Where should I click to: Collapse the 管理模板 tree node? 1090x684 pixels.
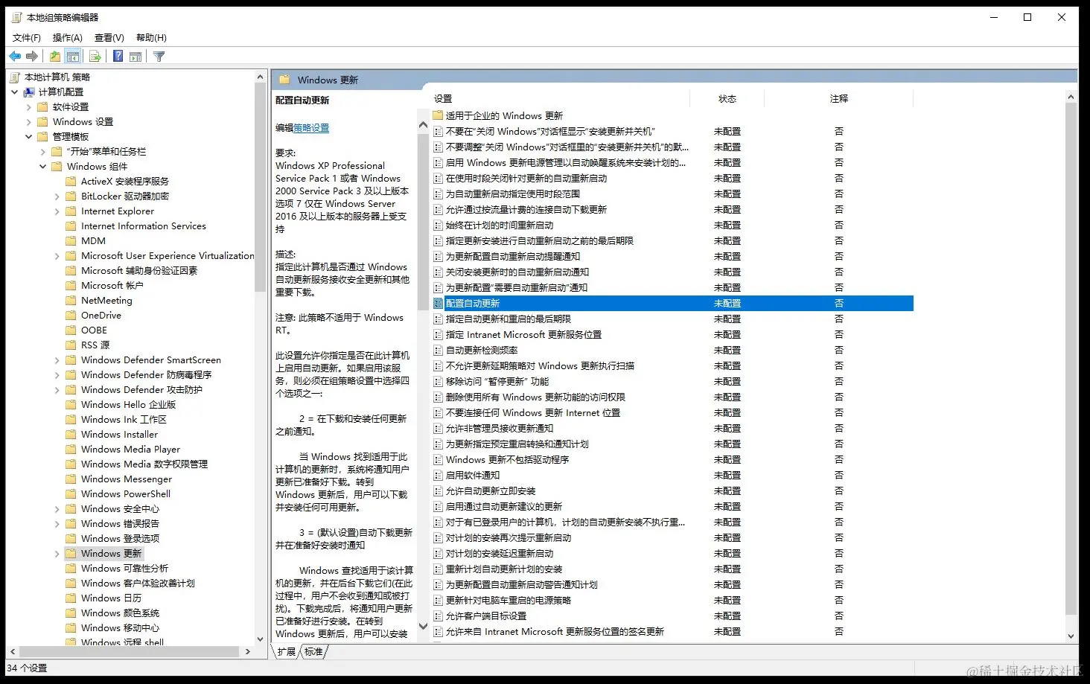click(29, 137)
